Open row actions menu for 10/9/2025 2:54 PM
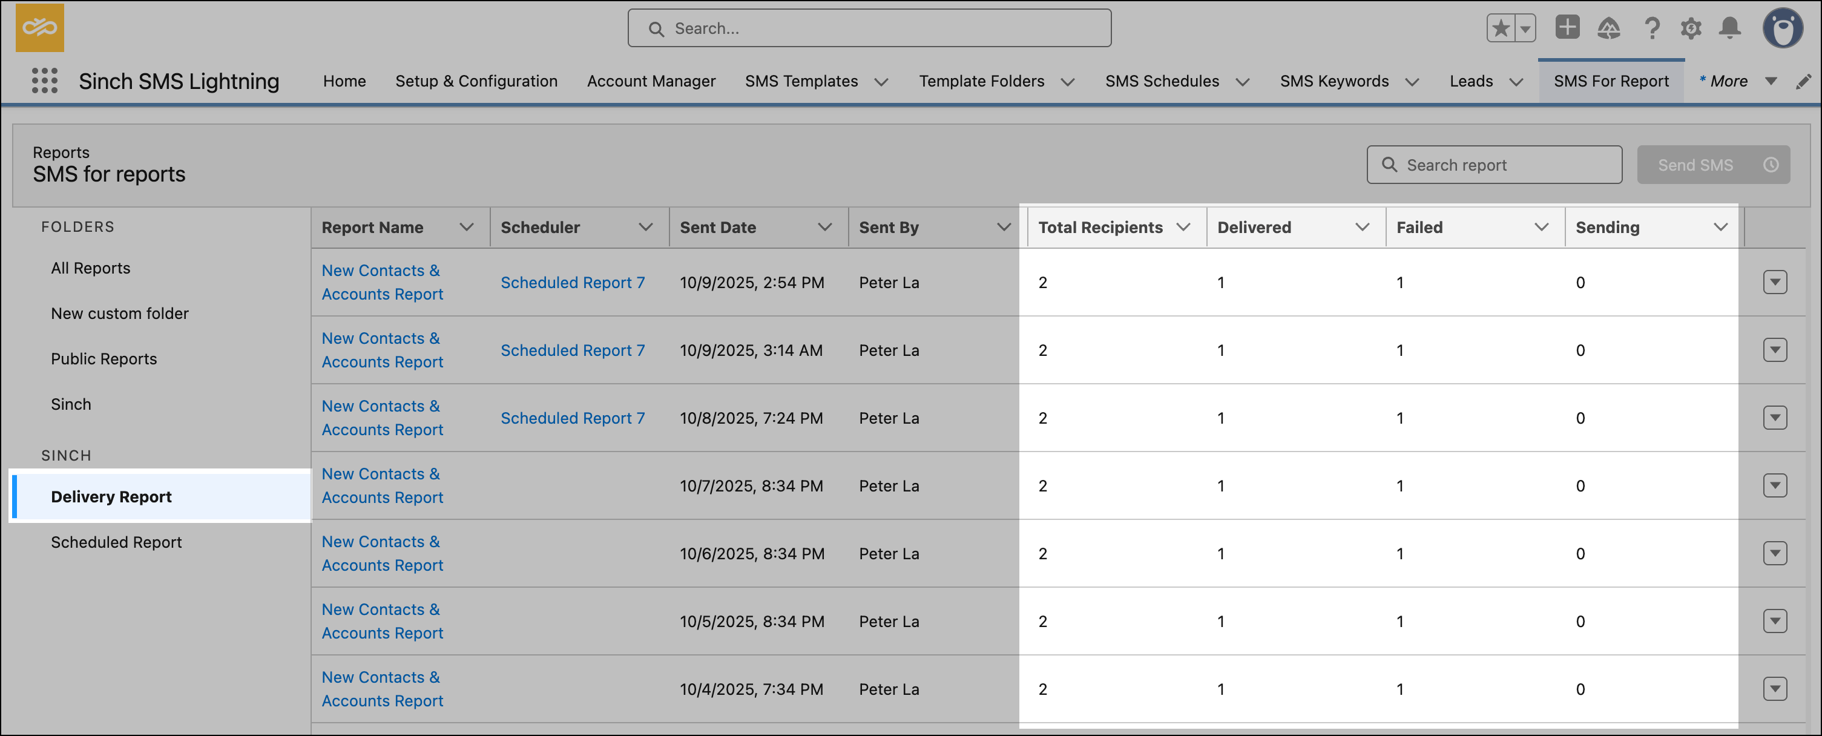 tap(1775, 282)
